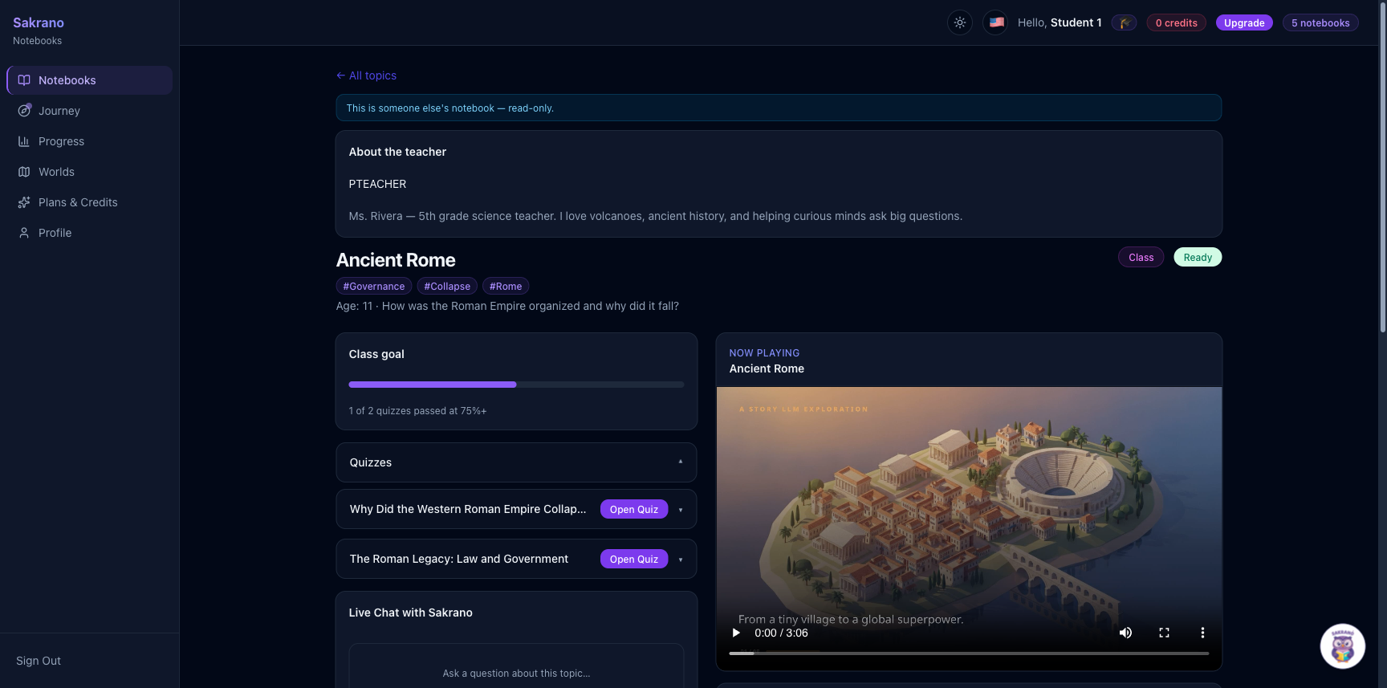The width and height of the screenshot is (1387, 688).
Task: Click the Ancient Rome heading
Action: click(x=396, y=260)
